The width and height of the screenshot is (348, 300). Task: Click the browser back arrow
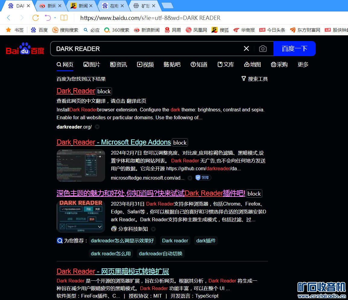(x=9, y=18)
